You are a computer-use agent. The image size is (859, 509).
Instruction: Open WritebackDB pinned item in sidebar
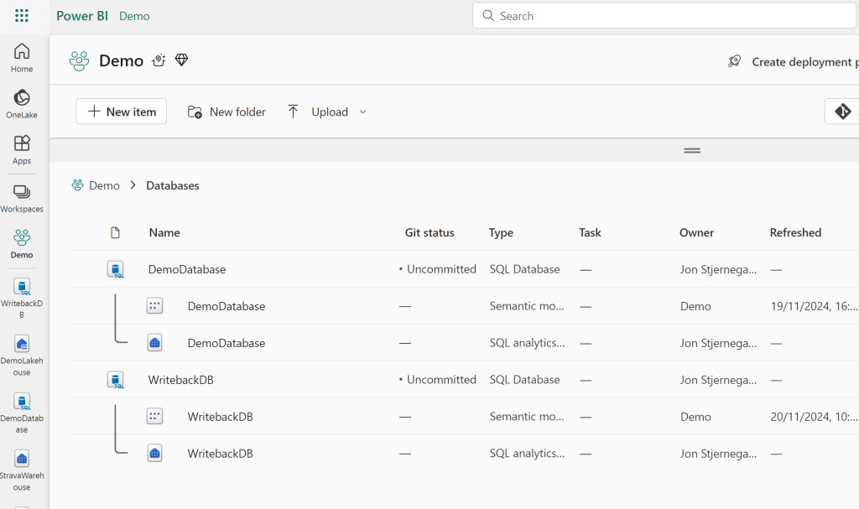tap(22, 297)
